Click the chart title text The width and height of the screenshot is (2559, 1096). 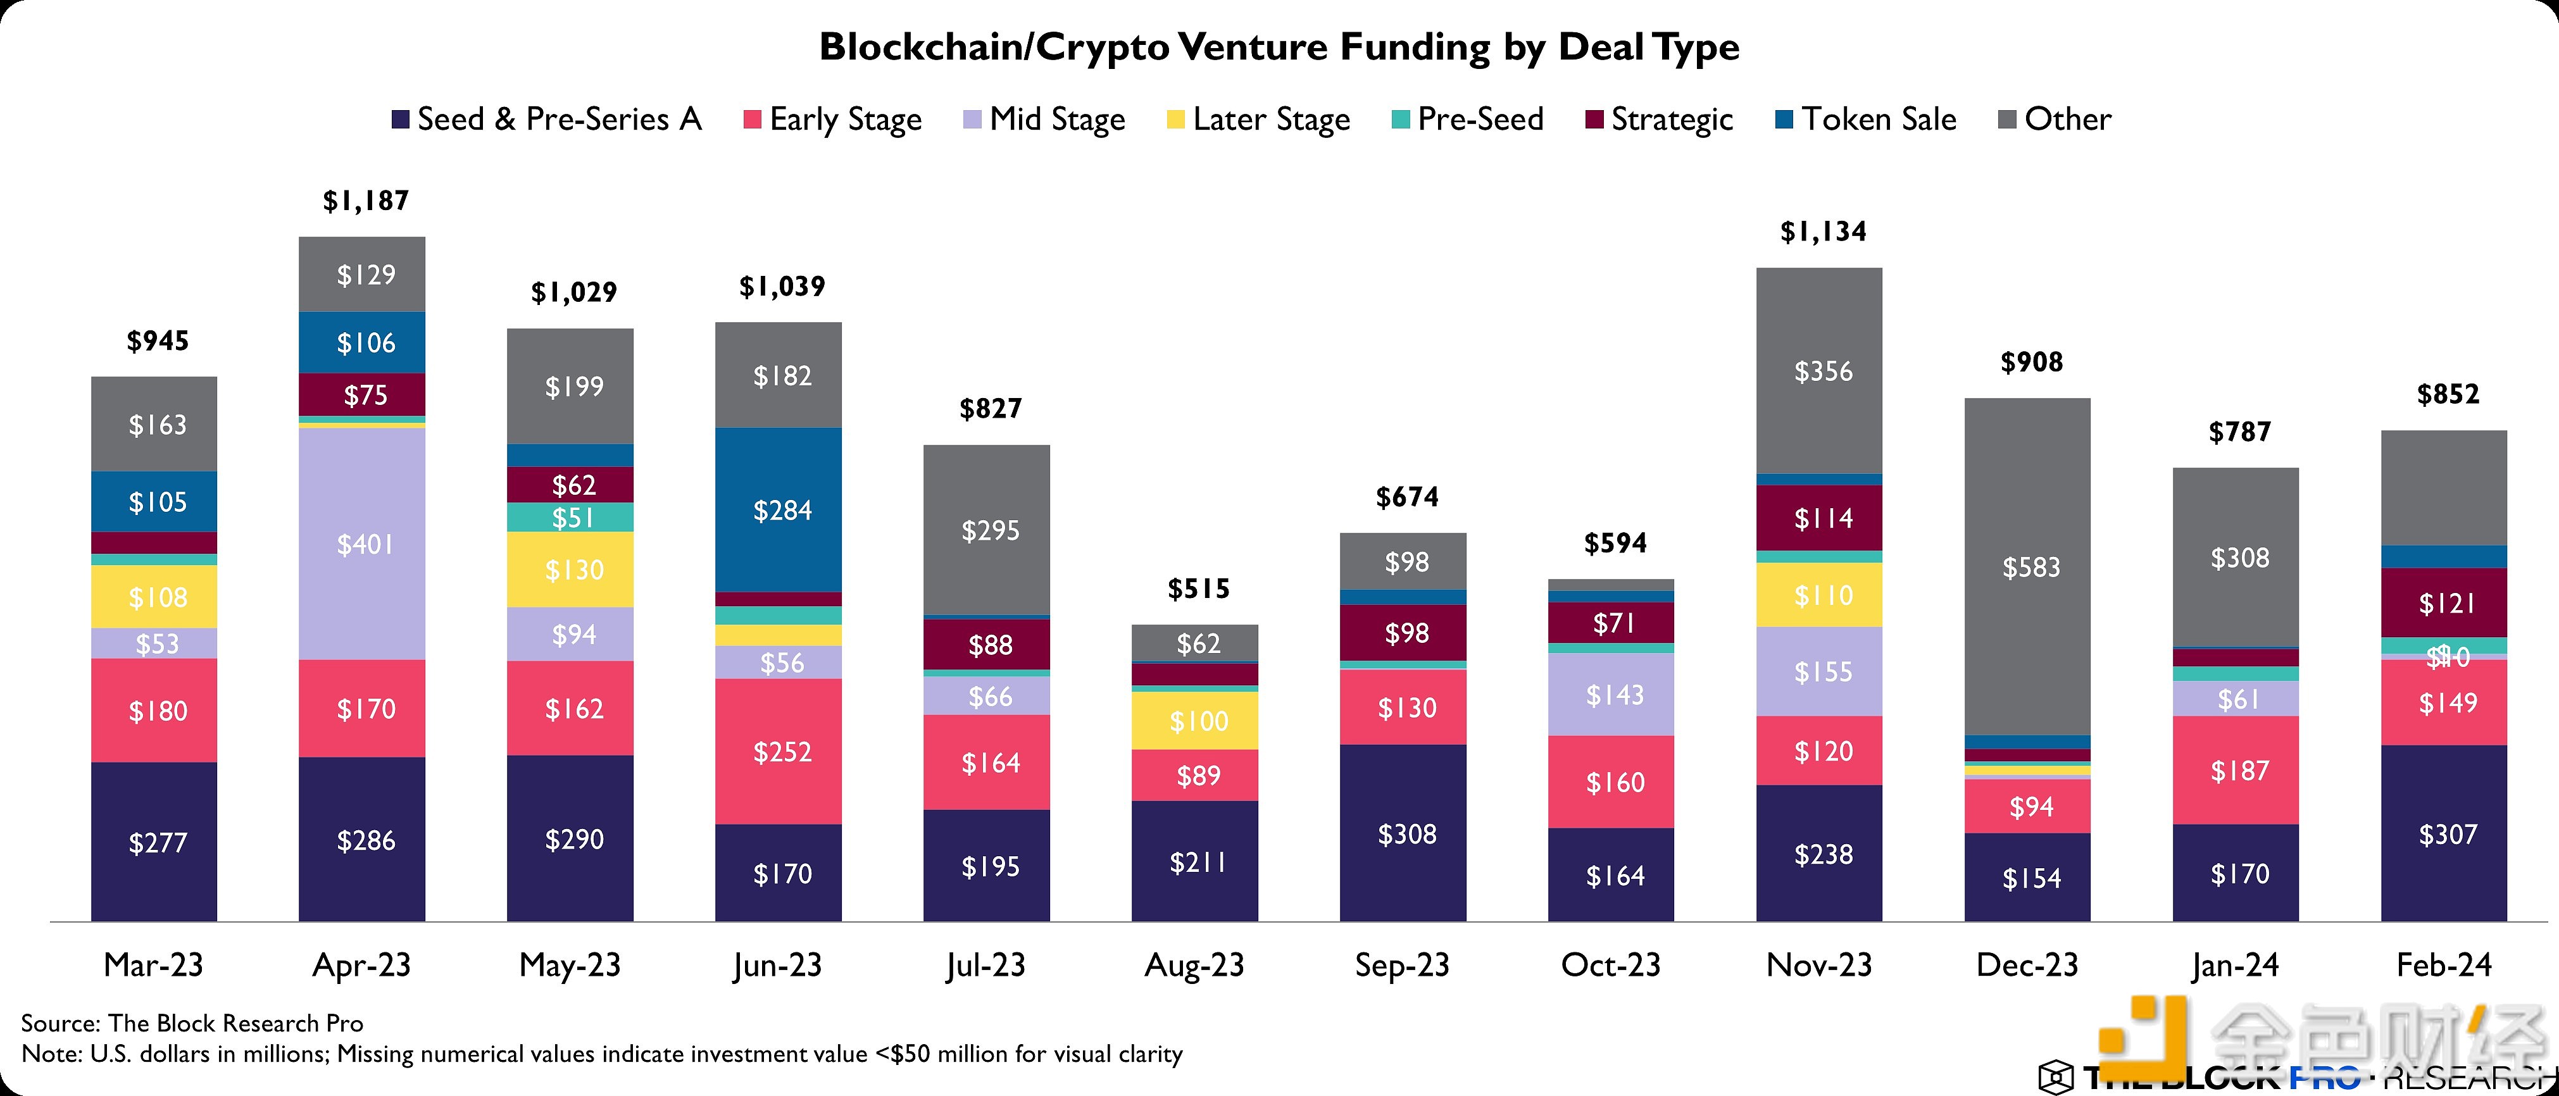tap(1279, 47)
